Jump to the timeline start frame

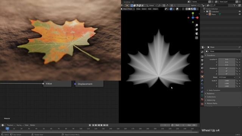(93, 125)
